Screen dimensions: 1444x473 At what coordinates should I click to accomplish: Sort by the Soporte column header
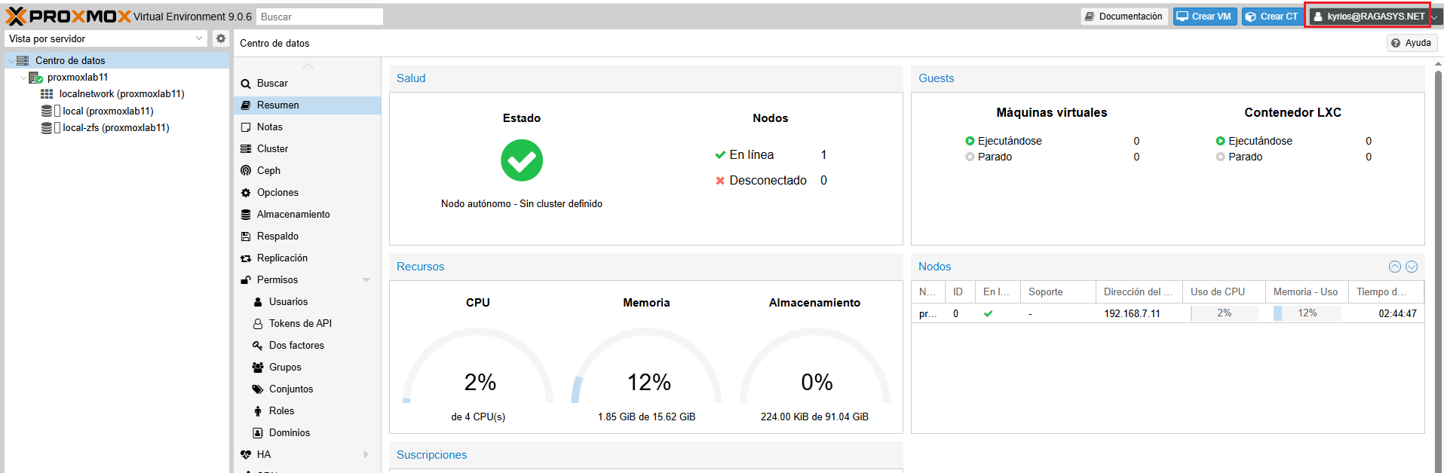click(1058, 292)
